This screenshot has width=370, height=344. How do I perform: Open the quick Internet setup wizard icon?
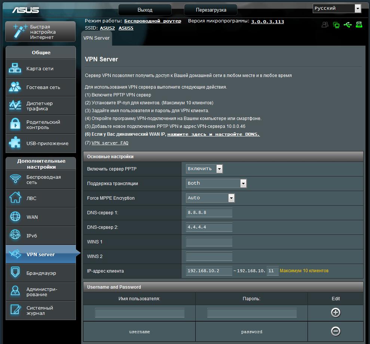coord(20,31)
